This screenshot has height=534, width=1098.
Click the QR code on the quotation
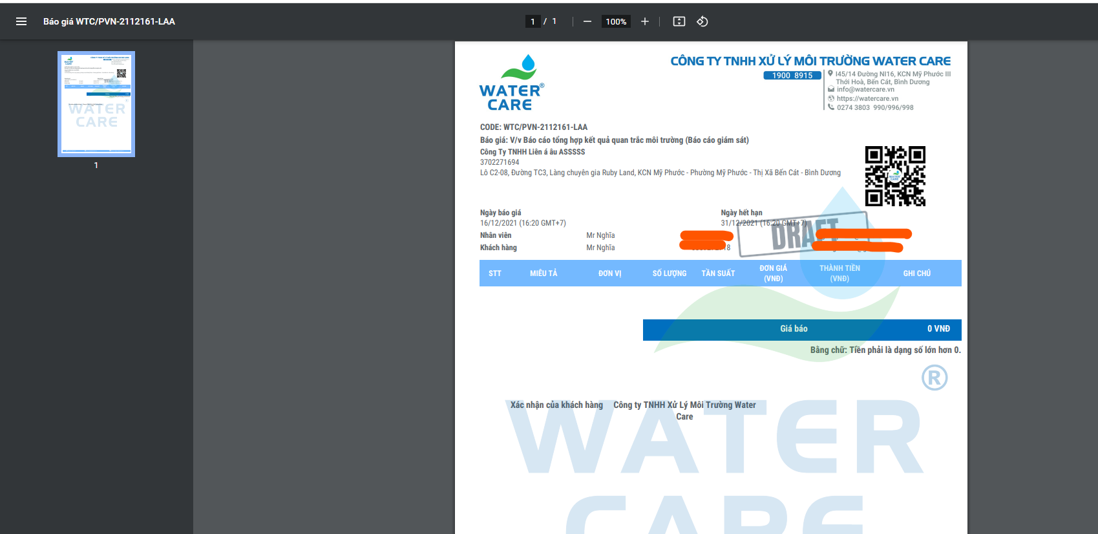[x=895, y=176]
